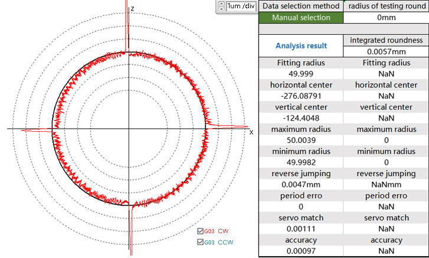Click the 1um /div scale field
Screen dimensions: 429x258
tap(241, 6)
